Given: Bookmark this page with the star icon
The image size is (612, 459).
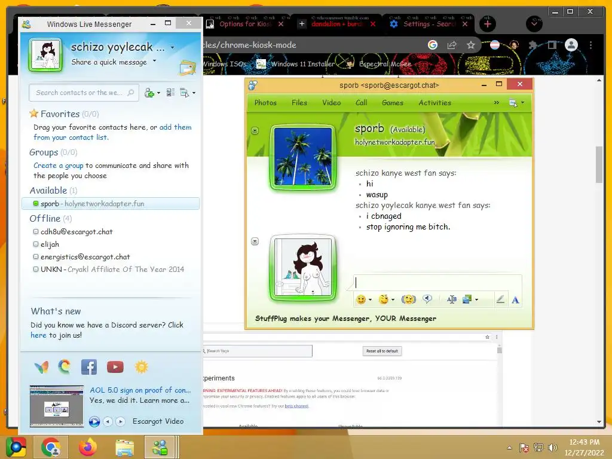Looking at the screenshot, I should click(471, 45).
